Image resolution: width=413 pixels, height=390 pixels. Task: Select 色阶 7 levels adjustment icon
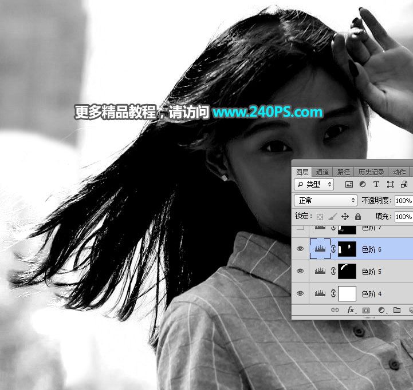click(x=320, y=228)
